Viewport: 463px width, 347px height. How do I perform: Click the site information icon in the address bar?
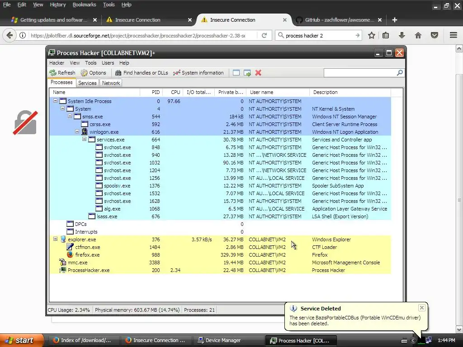pyautogui.click(x=23, y=35)
